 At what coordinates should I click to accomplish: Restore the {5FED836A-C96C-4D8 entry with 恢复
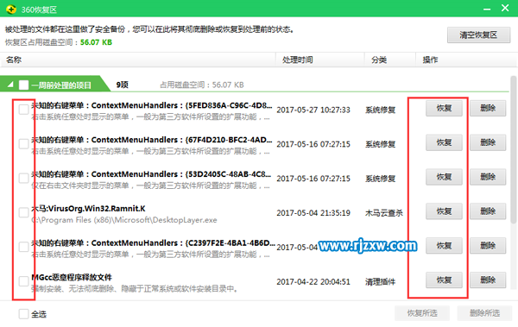click(x=444, y=109)
